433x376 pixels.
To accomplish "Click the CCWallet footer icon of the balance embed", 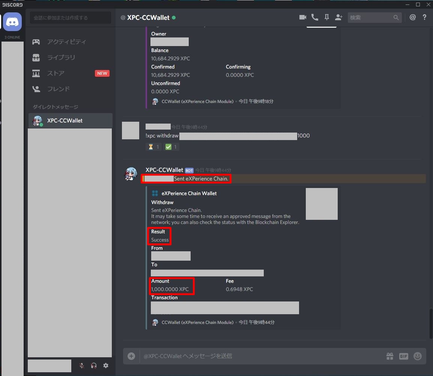I will click(x=155, y=101).
